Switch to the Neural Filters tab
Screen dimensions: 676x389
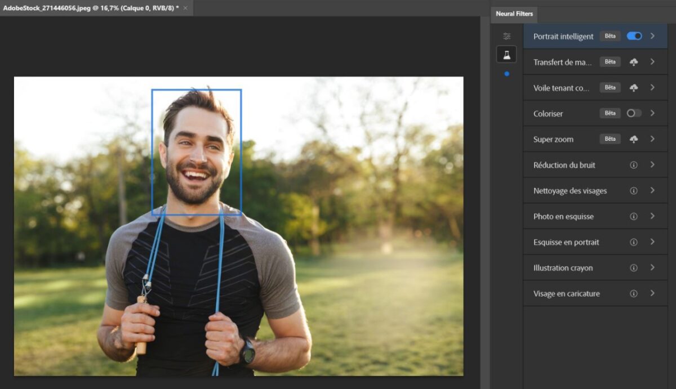514,14
